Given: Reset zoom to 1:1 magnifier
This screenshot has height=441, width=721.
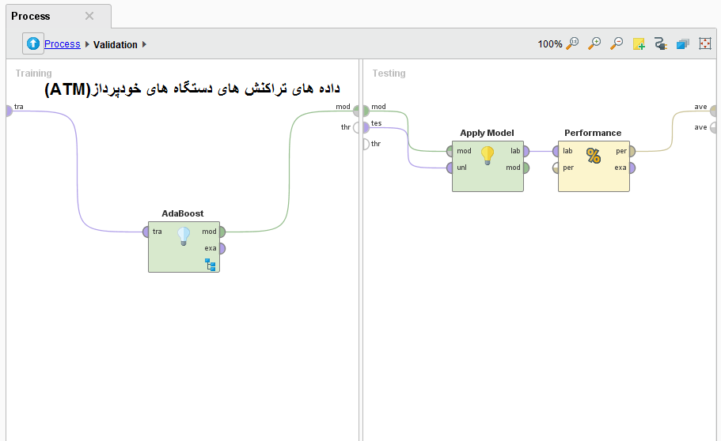Looking at the screenshot, I should tap(572, 44).
